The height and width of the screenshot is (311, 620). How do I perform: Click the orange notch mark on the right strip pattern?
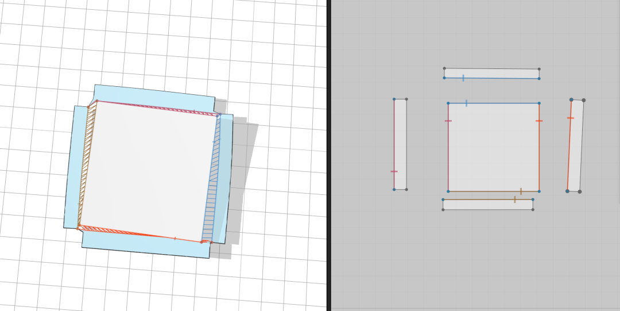coord(570,118)
